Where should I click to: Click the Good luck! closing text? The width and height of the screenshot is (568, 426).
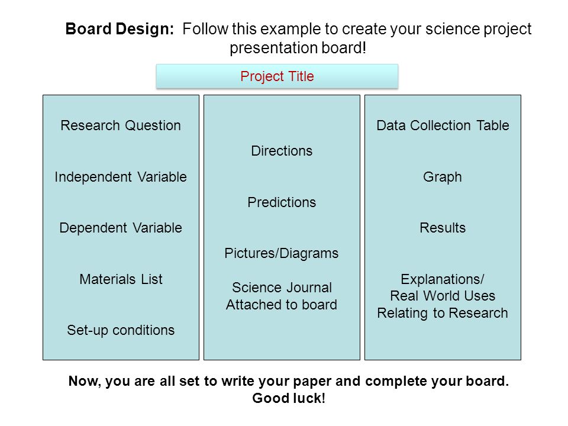point(289,398)
